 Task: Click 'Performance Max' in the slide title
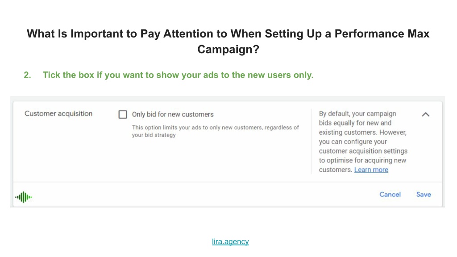pos(382,34)
